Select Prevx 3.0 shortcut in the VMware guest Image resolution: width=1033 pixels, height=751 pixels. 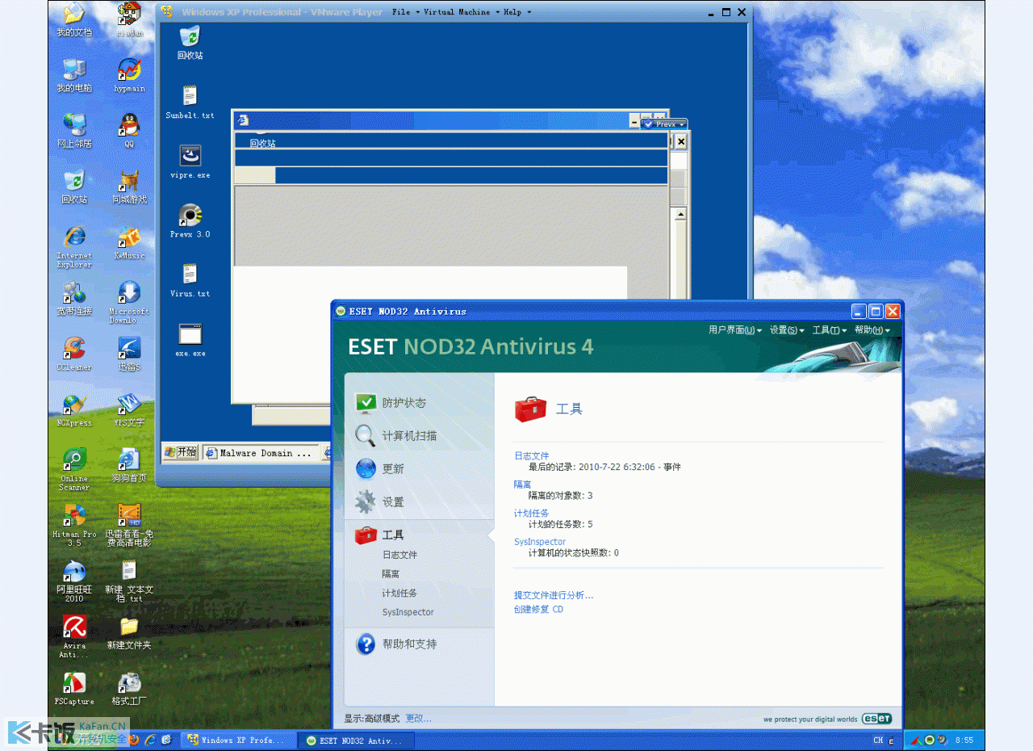pos(190,221)
